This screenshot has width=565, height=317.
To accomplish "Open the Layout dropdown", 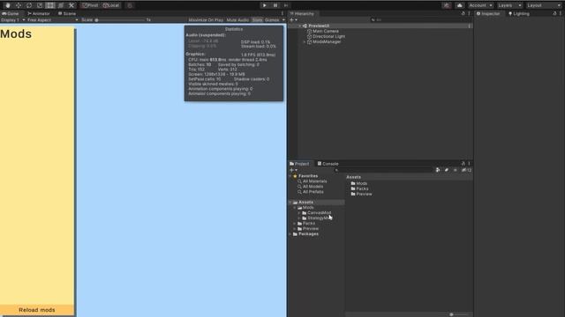I will pos(544,5).
